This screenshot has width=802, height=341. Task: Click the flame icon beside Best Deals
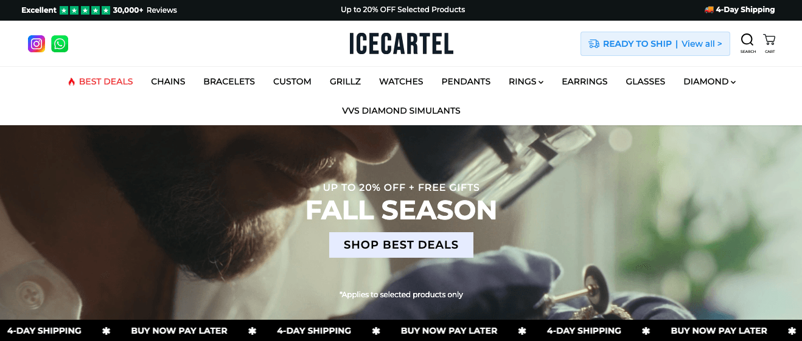tap(71, 81)
